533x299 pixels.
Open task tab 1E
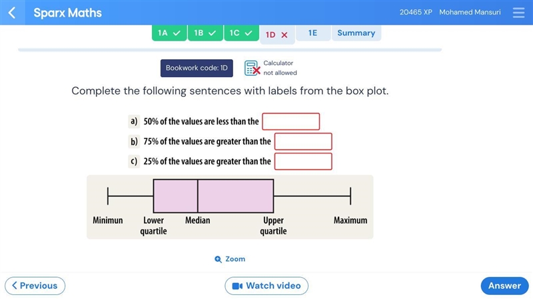point(312,33)
